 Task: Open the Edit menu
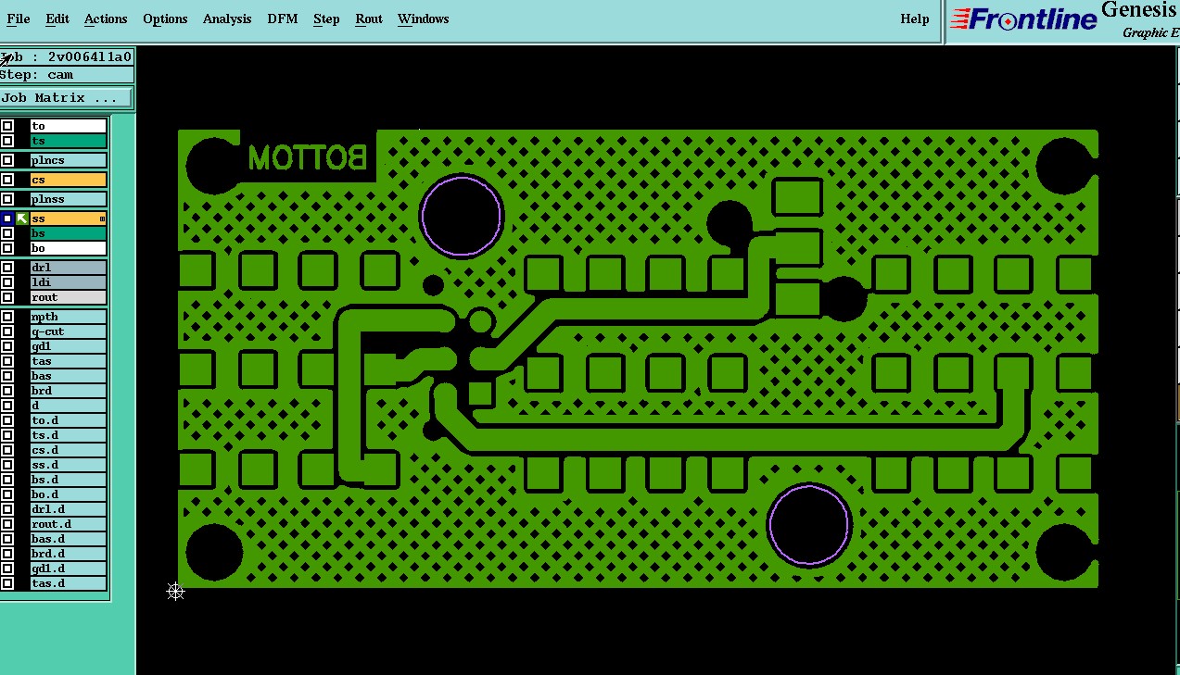(x=57, y=19)
